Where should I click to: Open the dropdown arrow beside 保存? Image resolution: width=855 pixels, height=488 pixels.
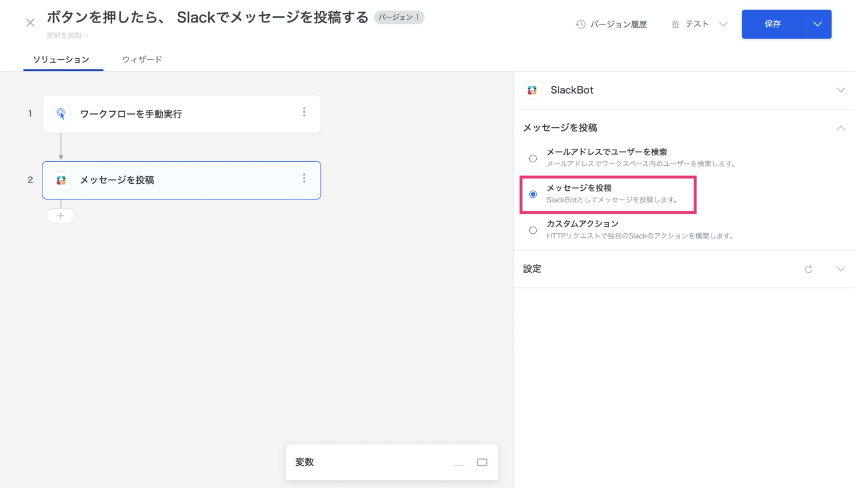coord(817,24)
